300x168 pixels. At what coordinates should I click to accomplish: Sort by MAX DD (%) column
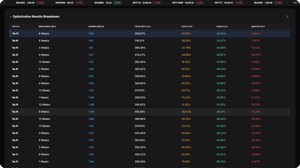258,26
